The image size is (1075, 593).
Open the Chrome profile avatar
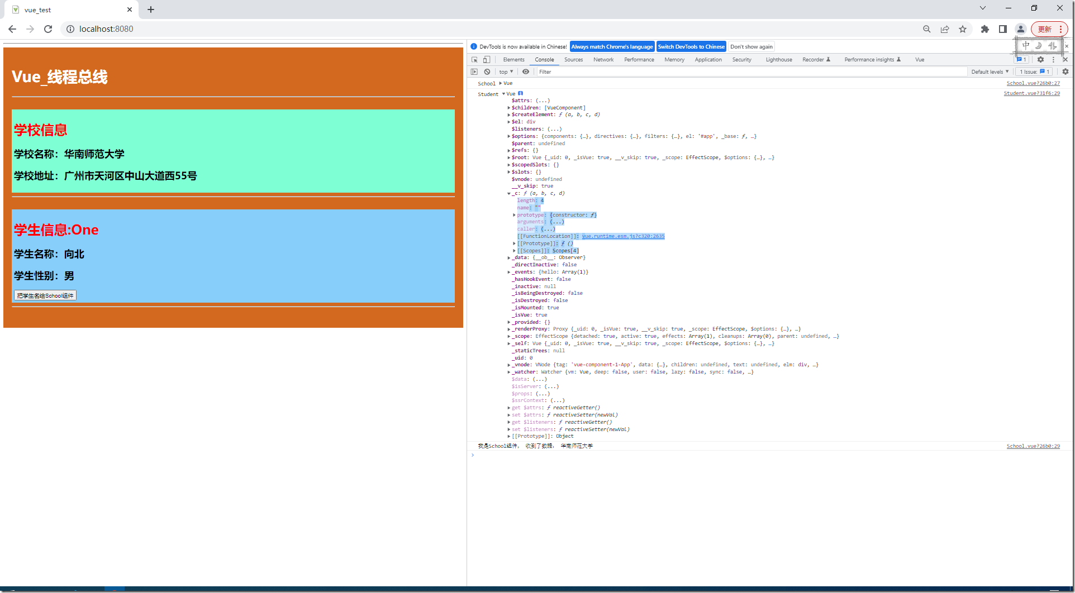coord(1021,29)
